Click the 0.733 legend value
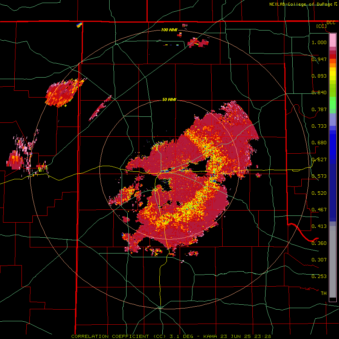The height and width of the screenshot is (339, 339). [319, 126]
